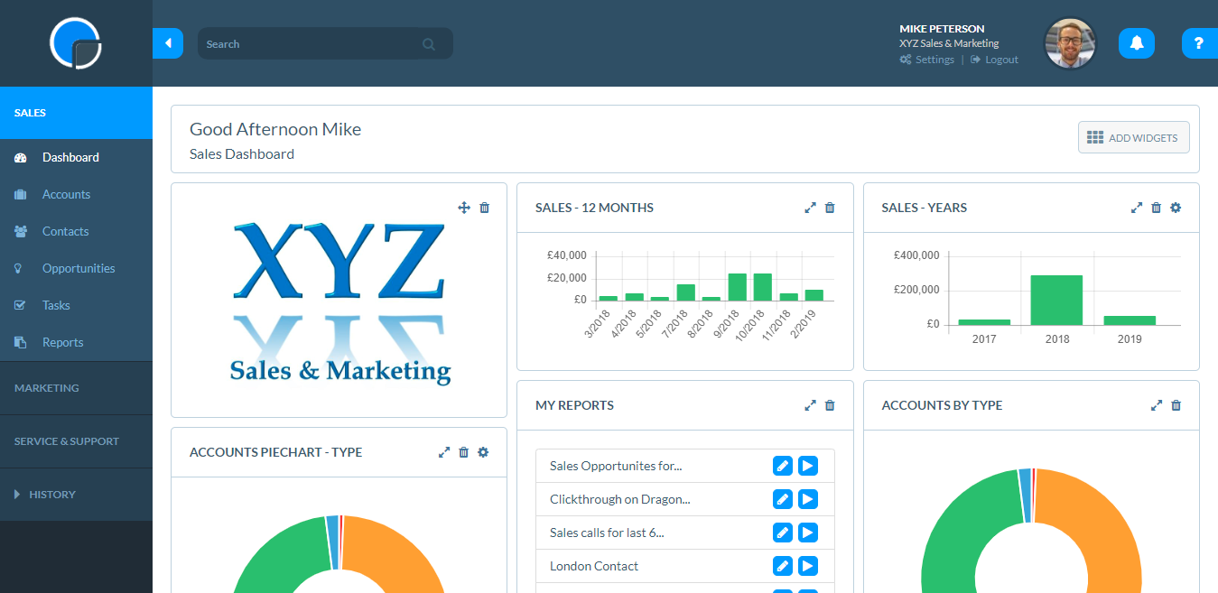Click Mike Peterson's profile photo
This screenshot has height=593, width=1218.
(x=1070, y=43)
